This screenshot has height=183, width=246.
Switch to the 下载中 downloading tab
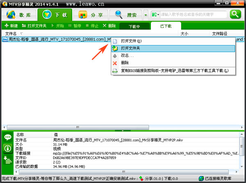coord(134,26)
